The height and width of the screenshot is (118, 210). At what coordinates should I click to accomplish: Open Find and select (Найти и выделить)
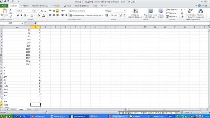tap(200, 13)
